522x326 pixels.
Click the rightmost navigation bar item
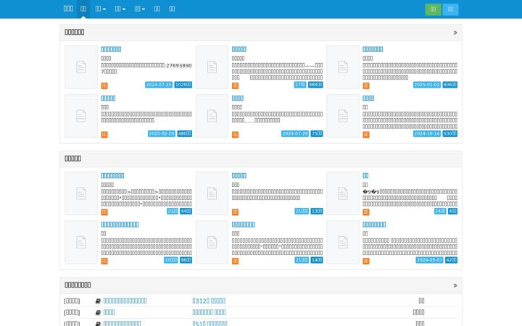point(172,9)
